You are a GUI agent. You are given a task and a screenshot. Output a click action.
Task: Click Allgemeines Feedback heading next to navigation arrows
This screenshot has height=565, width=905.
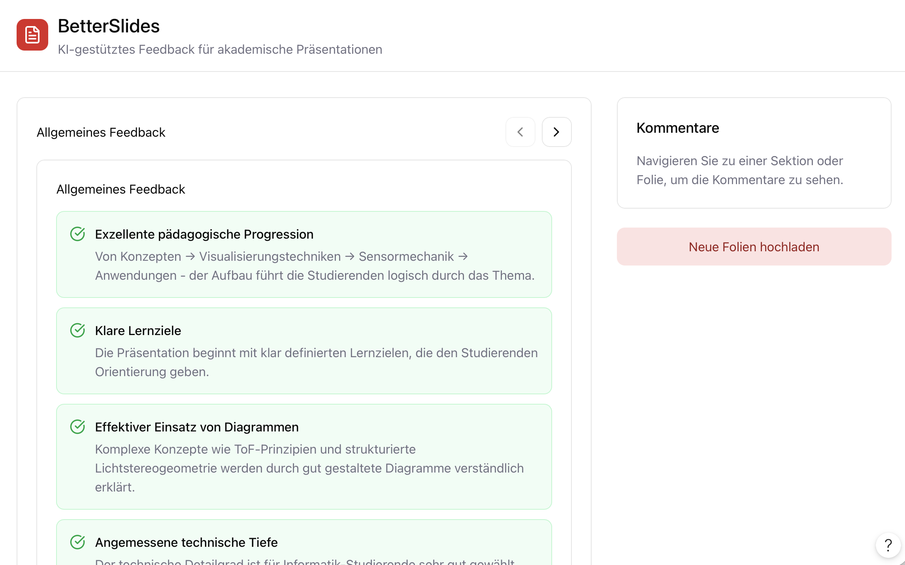(101, 132)
